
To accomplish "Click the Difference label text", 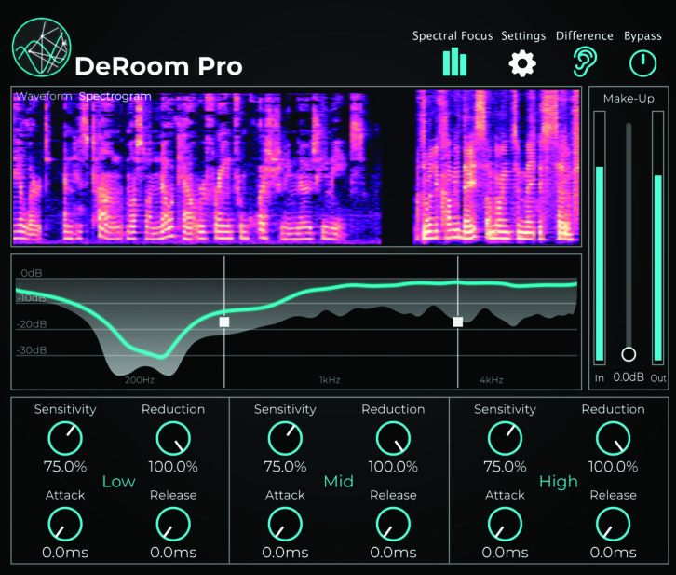I will [584, 35].
